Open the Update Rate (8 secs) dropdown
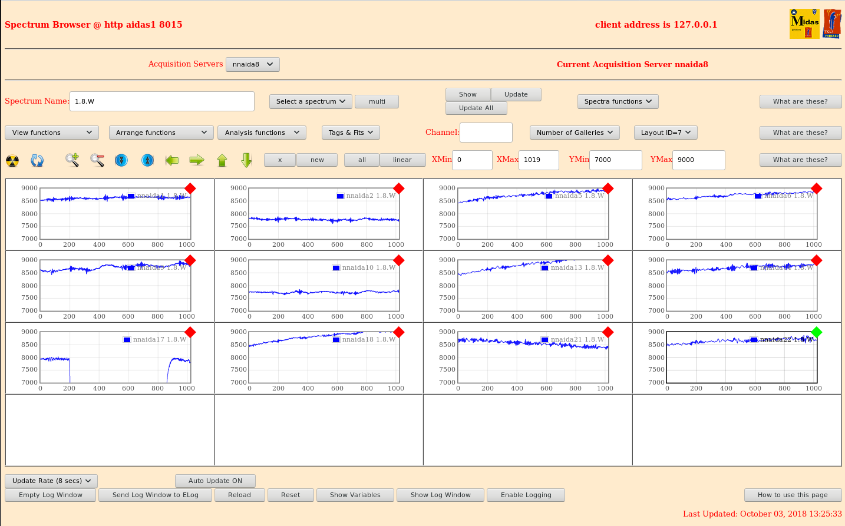Image resolution: width=845 pixels, height=526 pixels. pyautogui.click(x=51, y=481)
